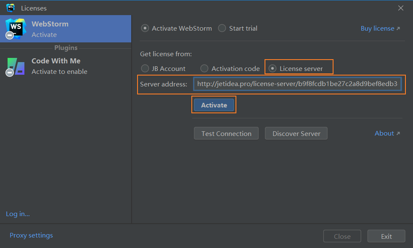Select the WebStorm product entry
Image resolution: width=413 pixels, height=248 pixels.
[66, 29]
